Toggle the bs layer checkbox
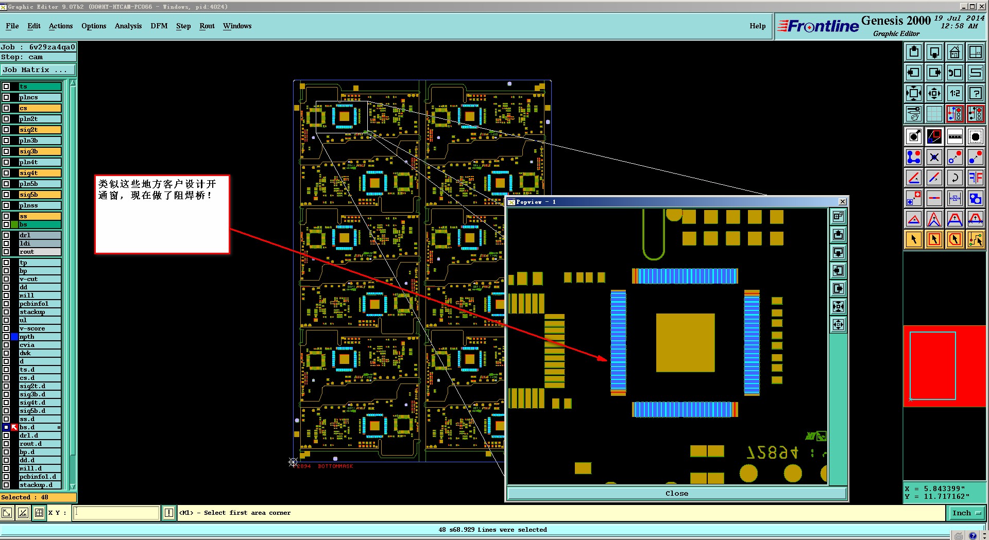 6,224
